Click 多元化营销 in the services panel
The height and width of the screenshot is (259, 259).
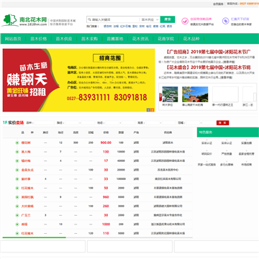(227, 165)
